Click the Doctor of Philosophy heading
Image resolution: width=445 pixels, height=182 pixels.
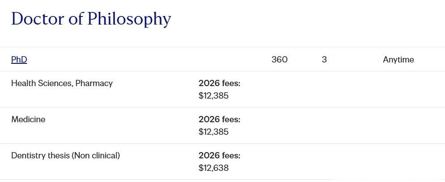91,19
